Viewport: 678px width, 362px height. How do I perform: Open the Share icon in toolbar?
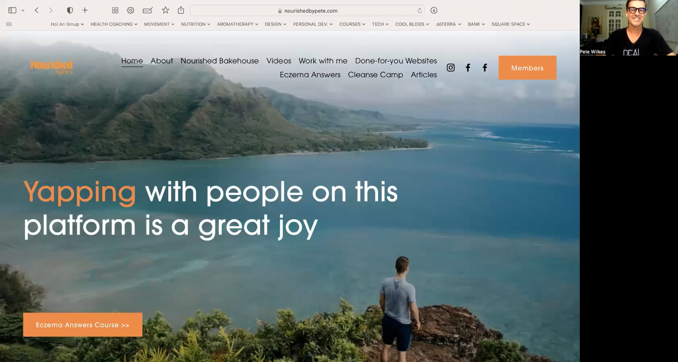pos(181,10)
